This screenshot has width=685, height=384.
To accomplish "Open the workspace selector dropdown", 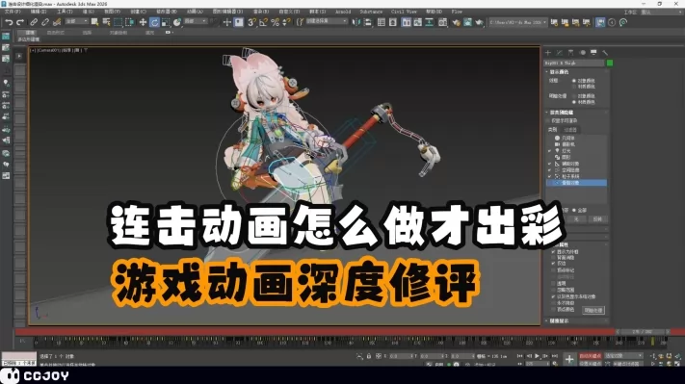I will [661, 13].
